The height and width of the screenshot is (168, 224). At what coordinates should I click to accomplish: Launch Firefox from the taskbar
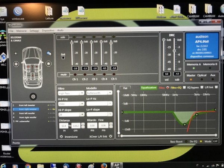104,166
